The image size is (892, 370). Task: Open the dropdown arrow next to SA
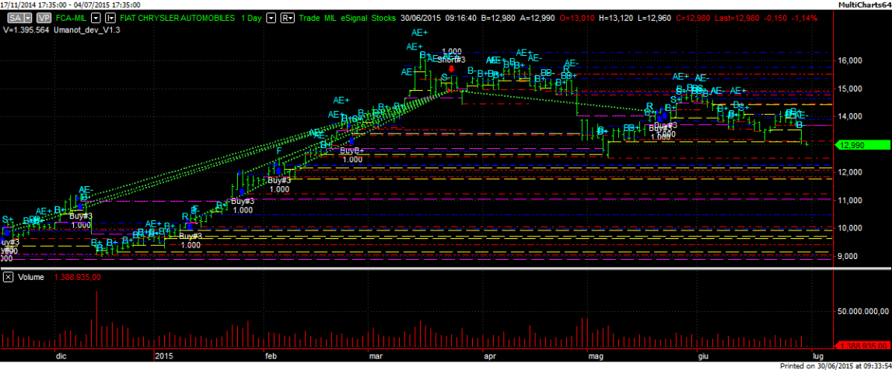(28, 17)
